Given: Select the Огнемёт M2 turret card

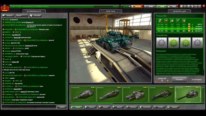Looking at the screenshot, I should 83,94.
